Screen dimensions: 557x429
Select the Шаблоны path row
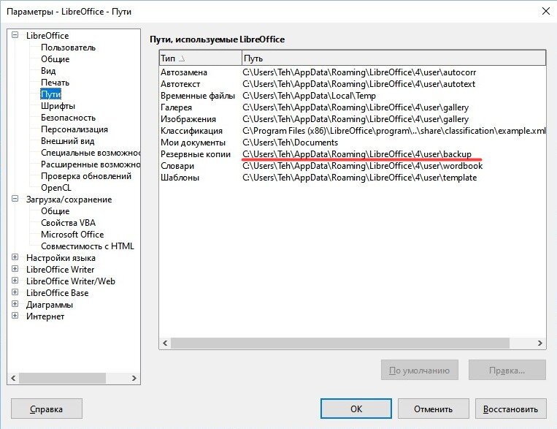[353, 178]
